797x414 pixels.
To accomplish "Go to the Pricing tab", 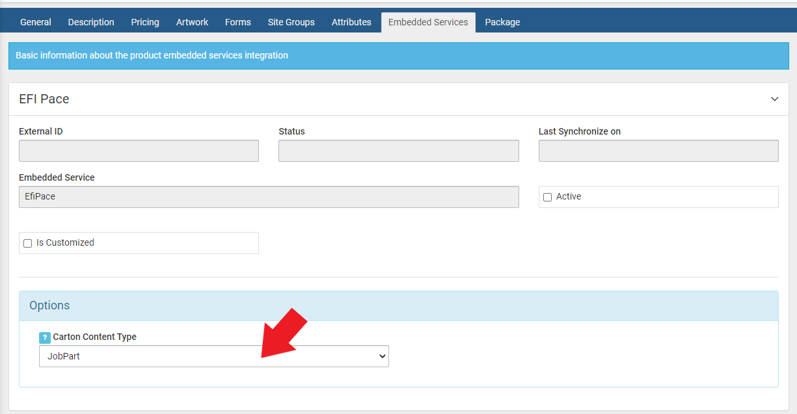I will [x=145, y=22].
